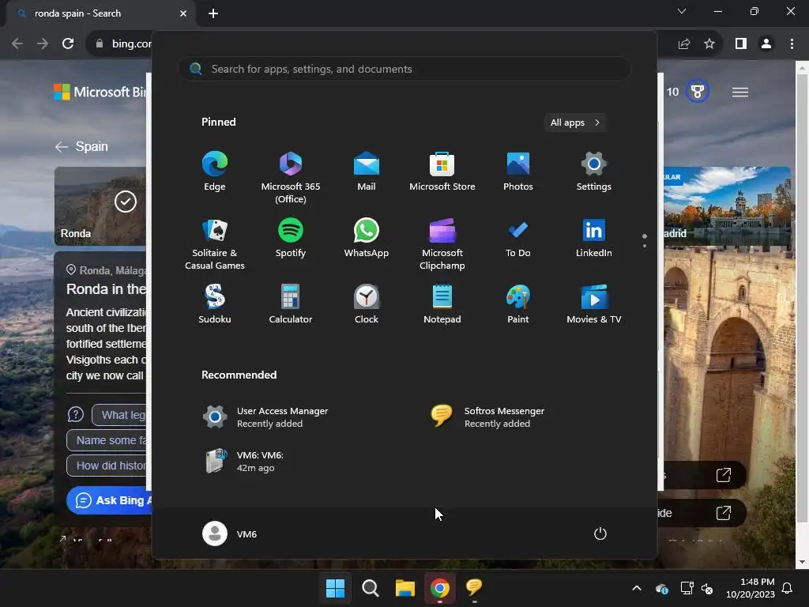
Task: Open the Mail app icon
Action: (x=367, y=172)
